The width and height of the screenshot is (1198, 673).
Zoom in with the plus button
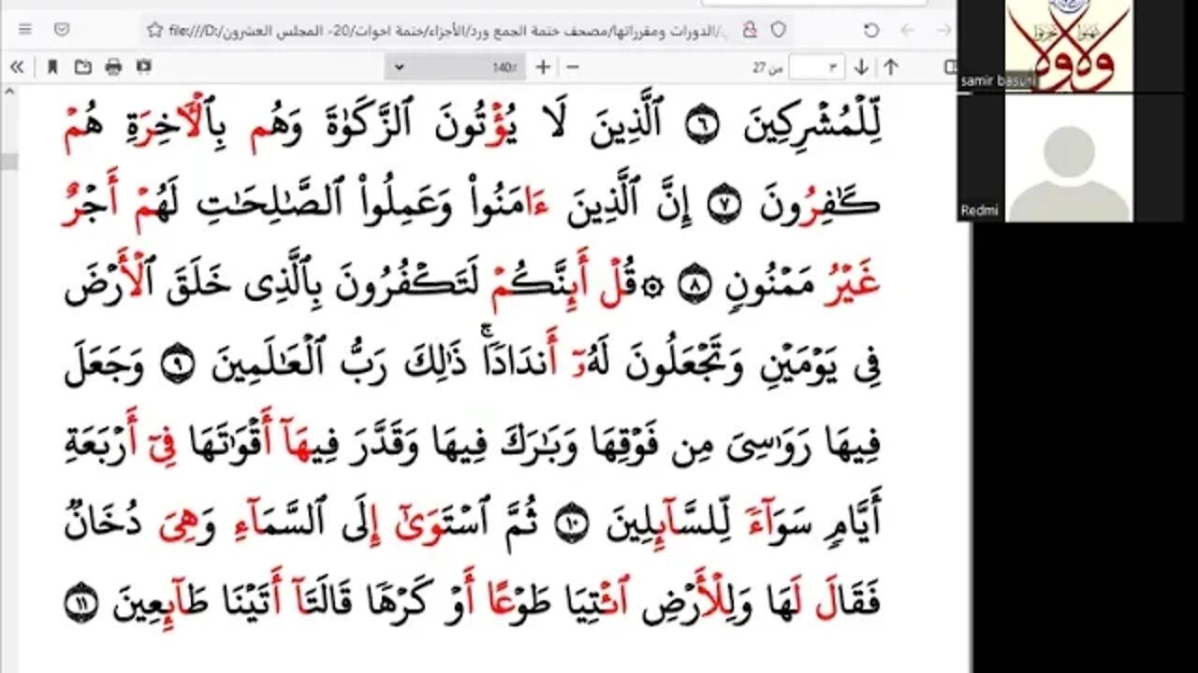coord(543,67)
